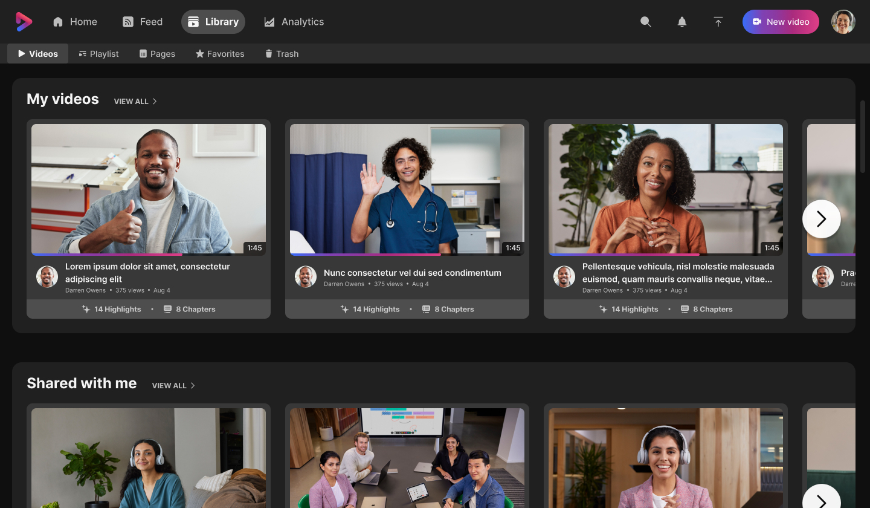The image size is (870, 508).
Task: Click progress bar on thumbs-up man video
Action: pos(149,255)
